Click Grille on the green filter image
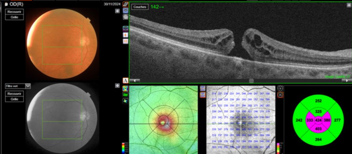The width and height of the screenshot is (352, 154). point(14,99)
